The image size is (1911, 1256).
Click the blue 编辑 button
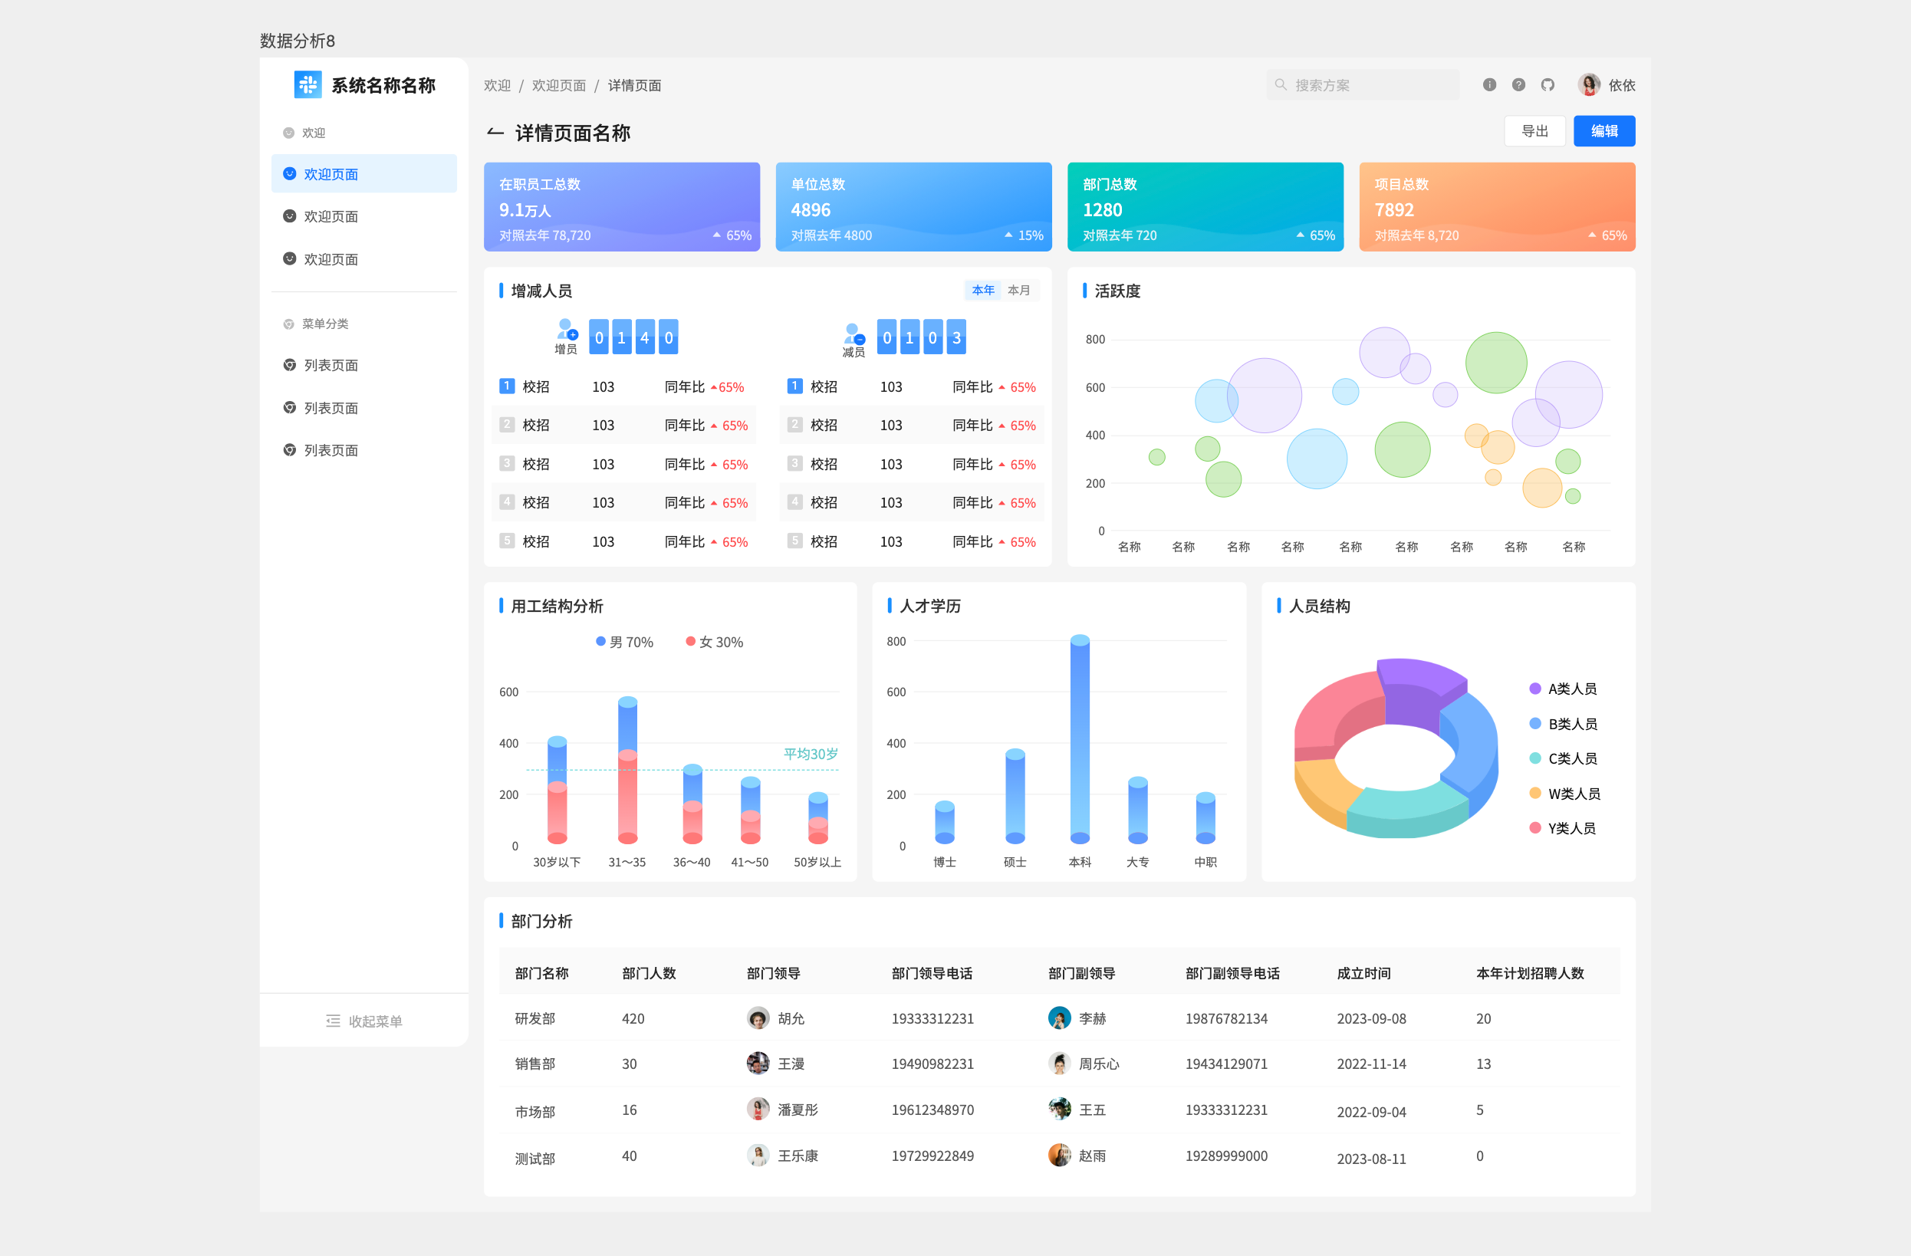(x=1603, y=131)
